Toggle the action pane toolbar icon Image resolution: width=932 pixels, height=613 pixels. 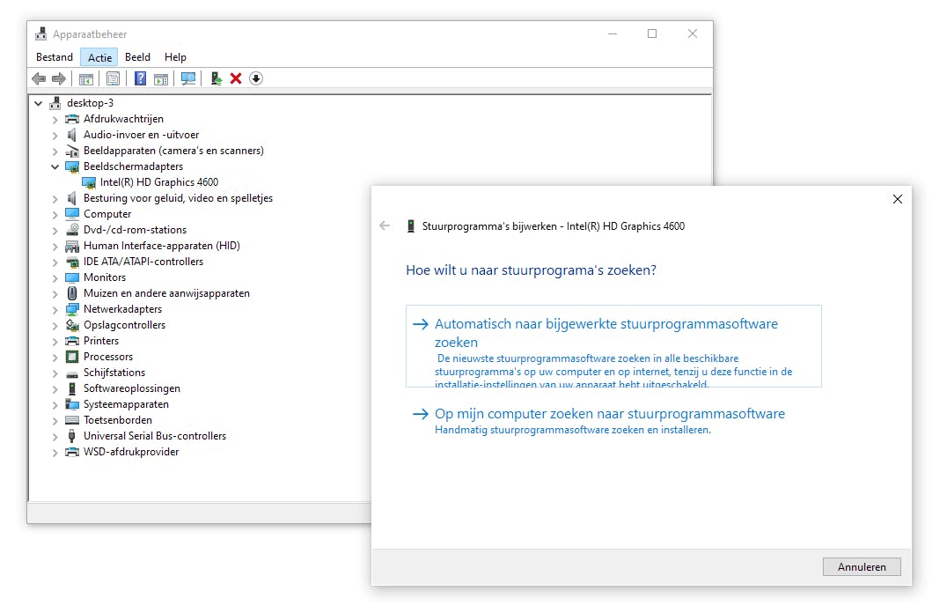pos(160,78)
